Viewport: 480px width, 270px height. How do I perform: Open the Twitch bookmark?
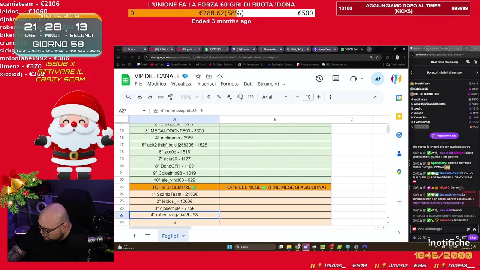pyautogui.click(x=142, y=64)
